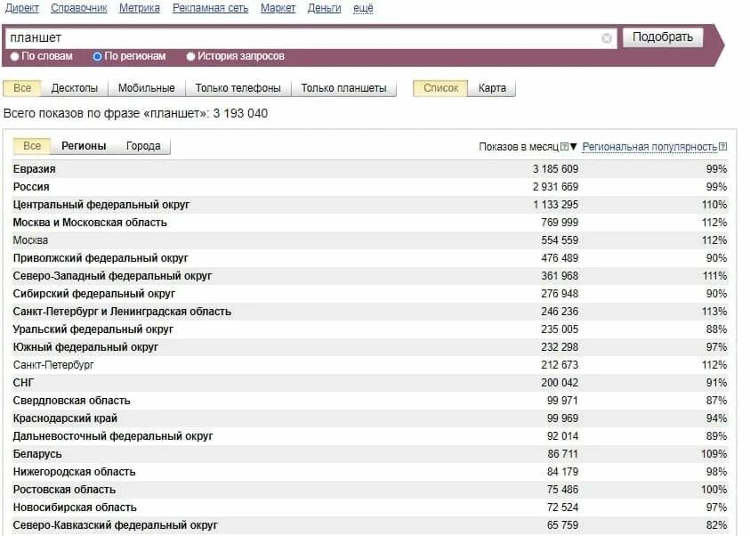
Task: Select Москва и Московская область row
Action: [x=370, y=223]
